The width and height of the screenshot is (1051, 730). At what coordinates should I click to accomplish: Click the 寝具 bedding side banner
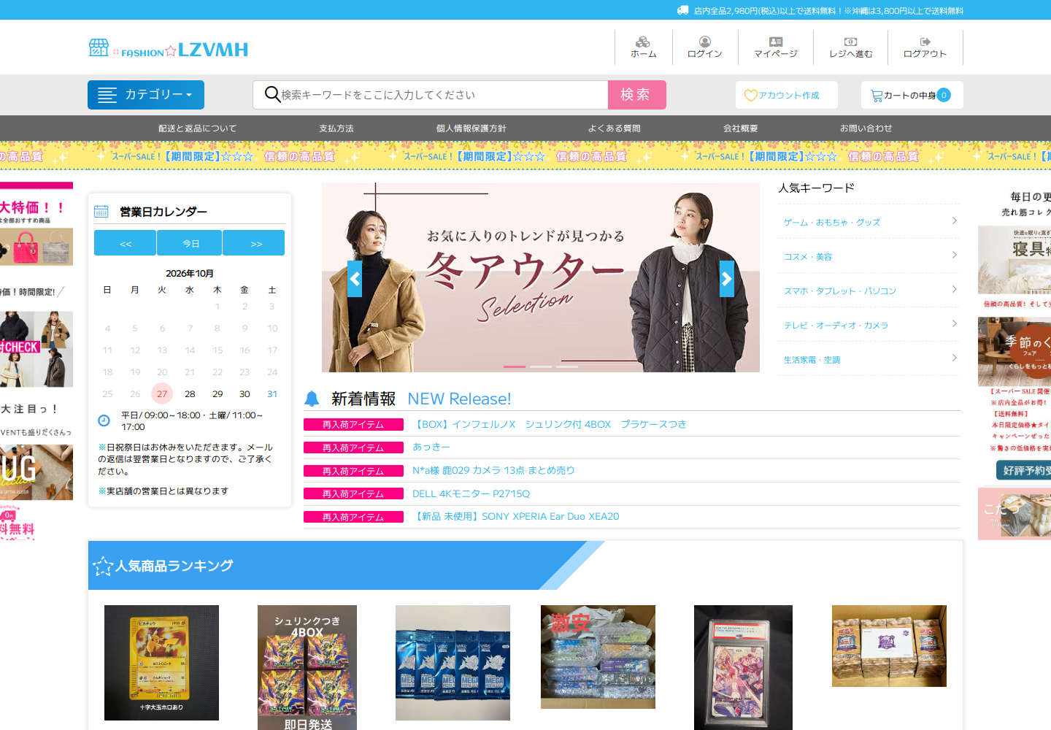(1015, 260)
